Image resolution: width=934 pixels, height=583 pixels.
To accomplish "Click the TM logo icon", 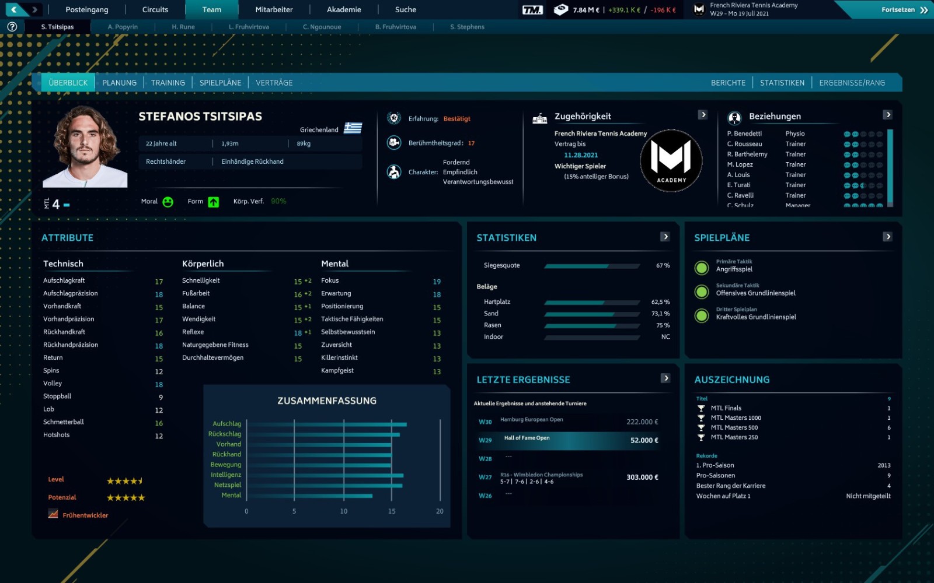I will pos(532,10).
